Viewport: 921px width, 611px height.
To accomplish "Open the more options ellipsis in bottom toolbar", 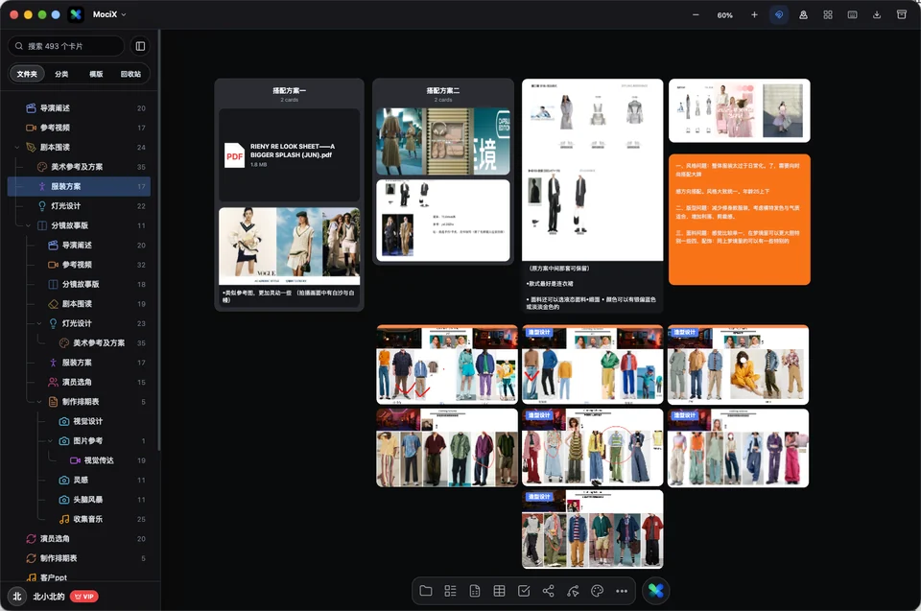I will tap(622, 591).
